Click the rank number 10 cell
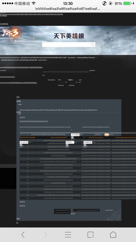 pos(28,168)
